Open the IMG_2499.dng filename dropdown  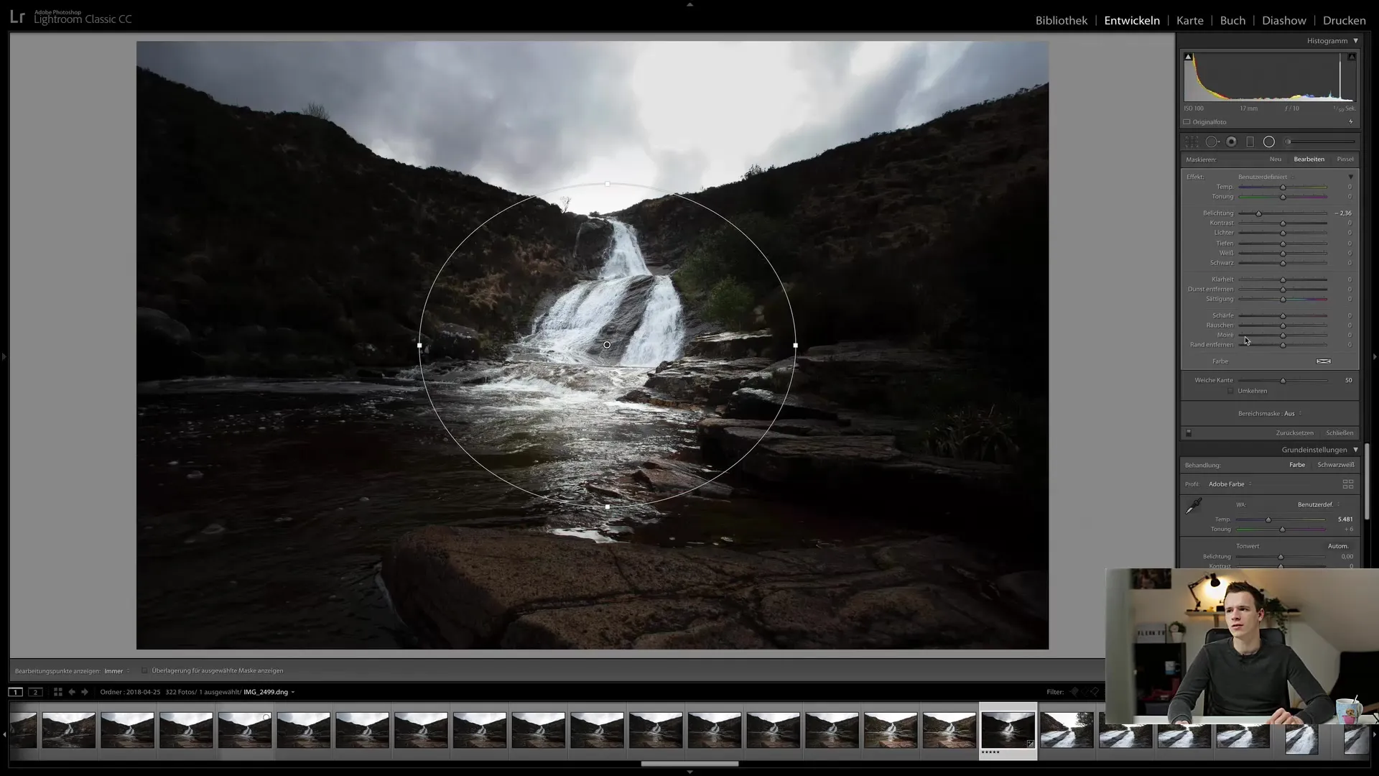click(269, 692)
